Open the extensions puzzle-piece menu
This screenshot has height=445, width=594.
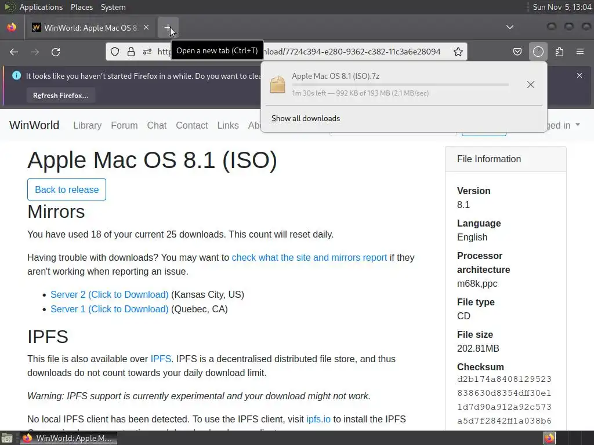pos(559,52)
